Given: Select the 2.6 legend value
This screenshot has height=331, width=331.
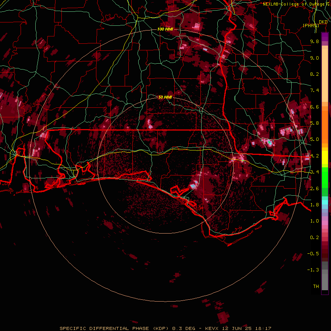Looking at the screenshot, I should [314, 189].
